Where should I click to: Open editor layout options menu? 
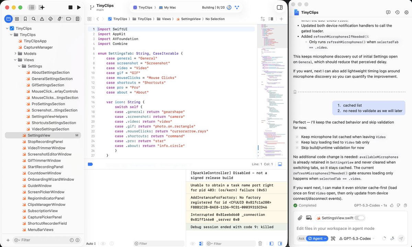[x=271, y=19]
